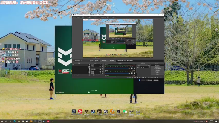
Task: Open the scene transition type dropdown
Action: tap(143, 65)
